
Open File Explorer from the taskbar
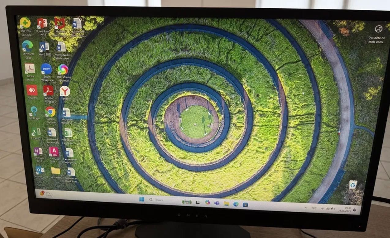pyautogui.click(x=226, y=203)
